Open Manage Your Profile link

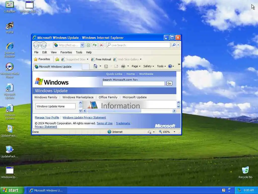tap(47, 117)
